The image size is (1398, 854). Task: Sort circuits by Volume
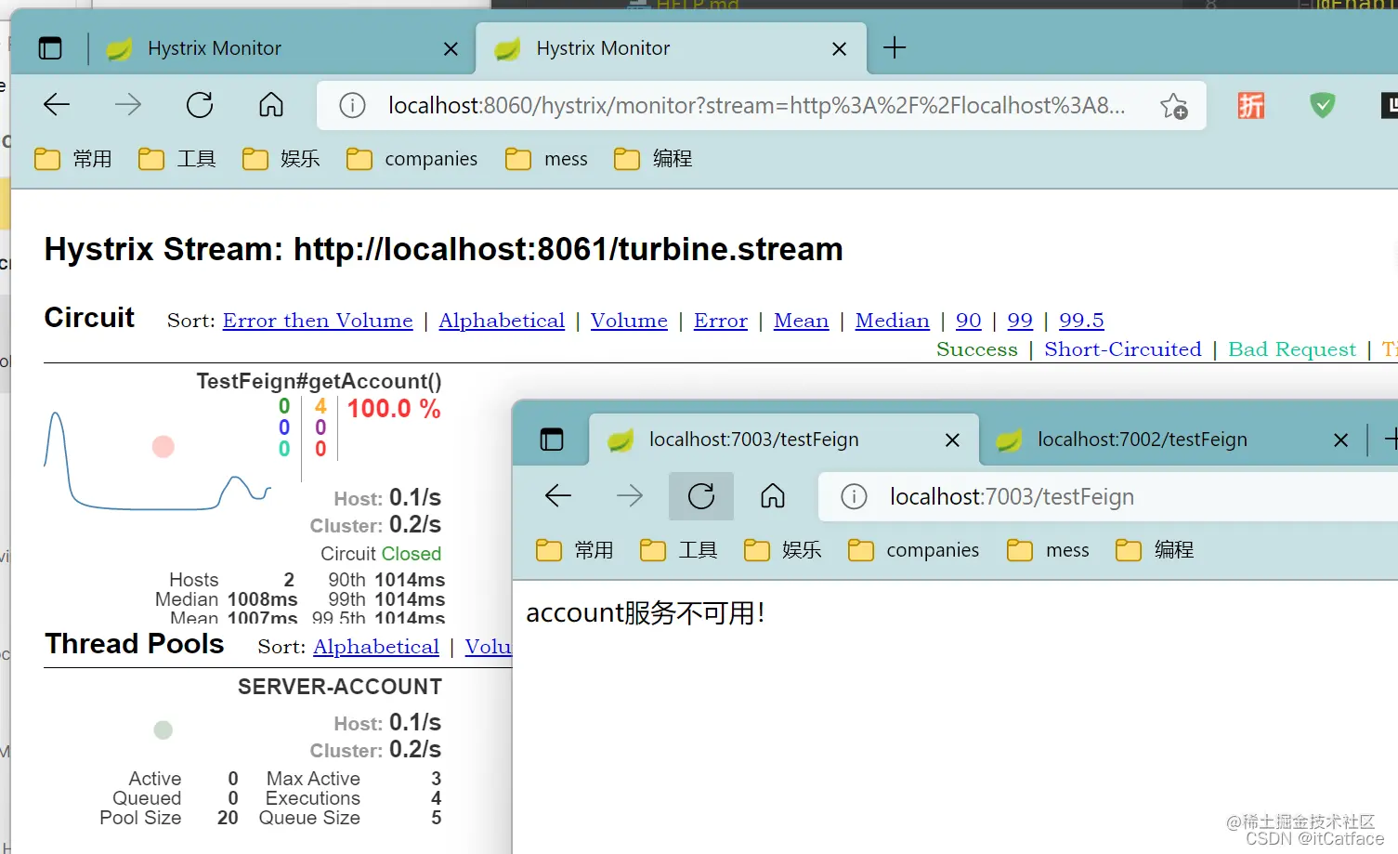(629, 321)
